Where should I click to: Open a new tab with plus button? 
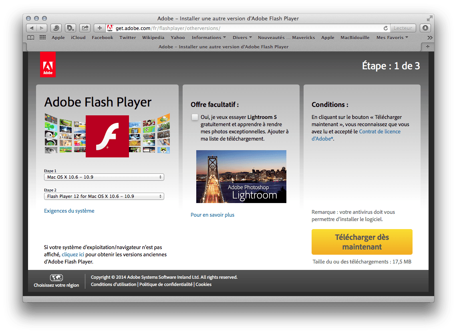pos(428,46)
